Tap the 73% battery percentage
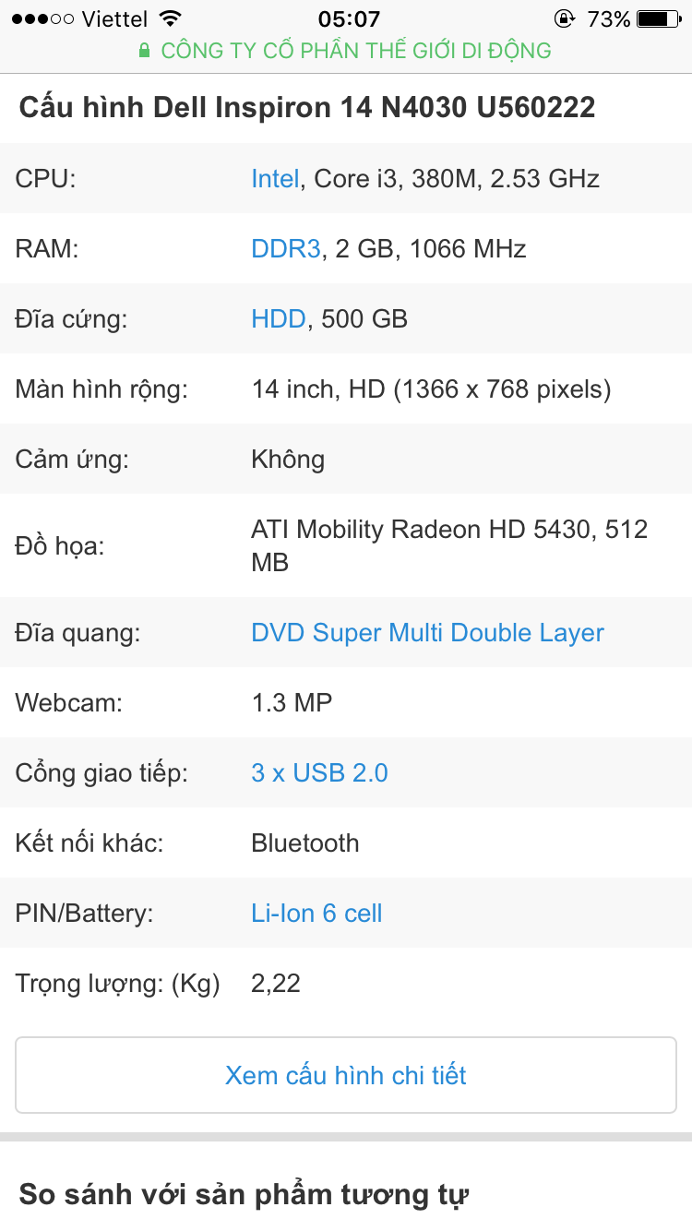The width and height of the screenshot is (692, 1231). (609, 18)
